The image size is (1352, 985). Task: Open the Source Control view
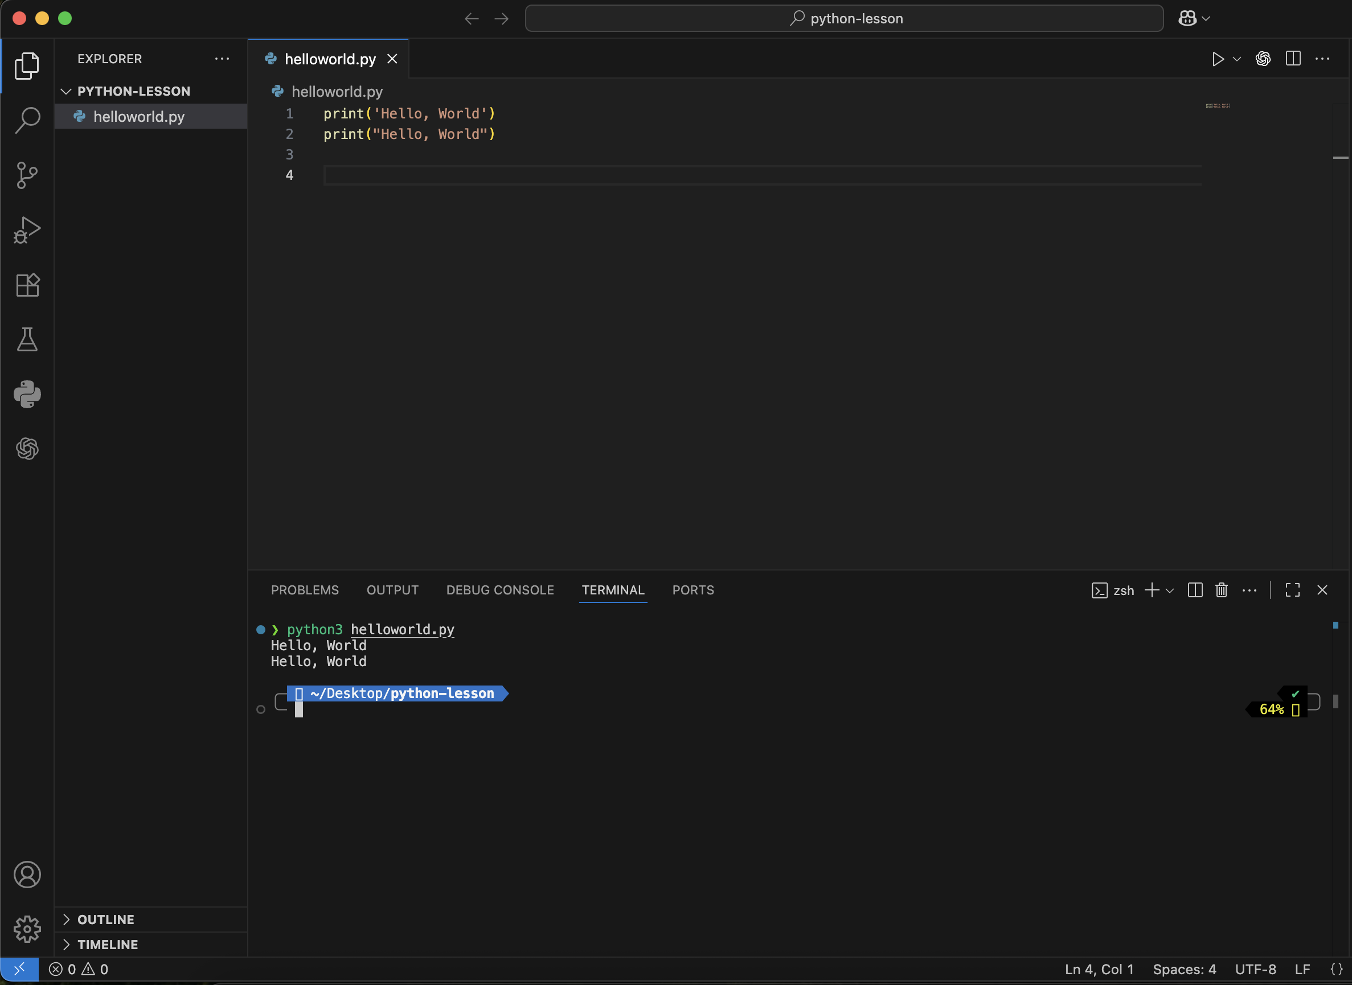coord(27,175)
